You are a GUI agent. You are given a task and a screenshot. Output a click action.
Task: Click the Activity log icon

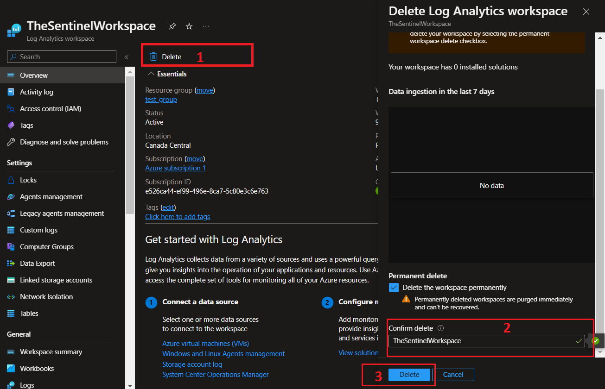(x=11, y=92)
